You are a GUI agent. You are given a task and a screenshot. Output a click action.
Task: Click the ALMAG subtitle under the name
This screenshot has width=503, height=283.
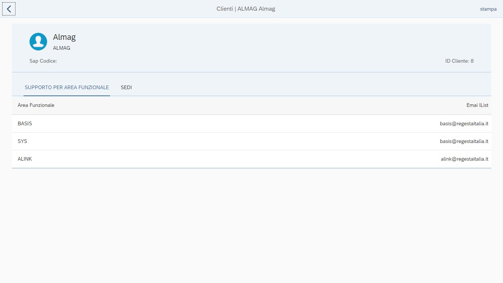[x=61, y=48]
